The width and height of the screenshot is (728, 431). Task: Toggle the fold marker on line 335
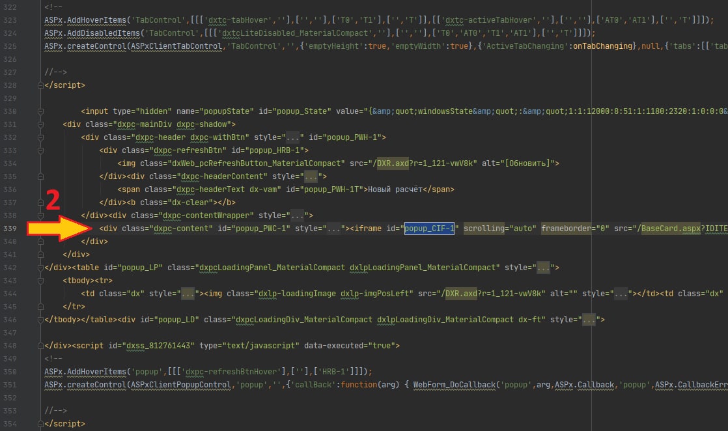click(x=40, y=176)
